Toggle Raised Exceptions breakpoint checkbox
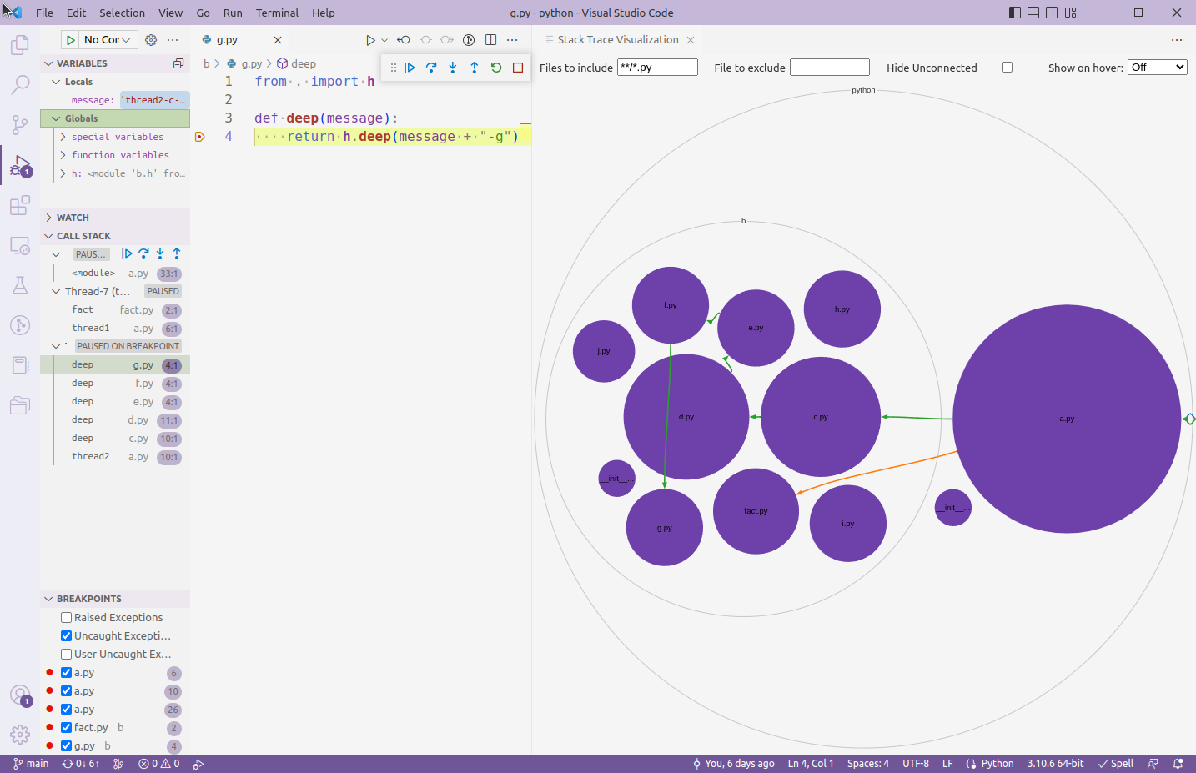Viewport: 1196px width, 773px height. click(66, 618)
